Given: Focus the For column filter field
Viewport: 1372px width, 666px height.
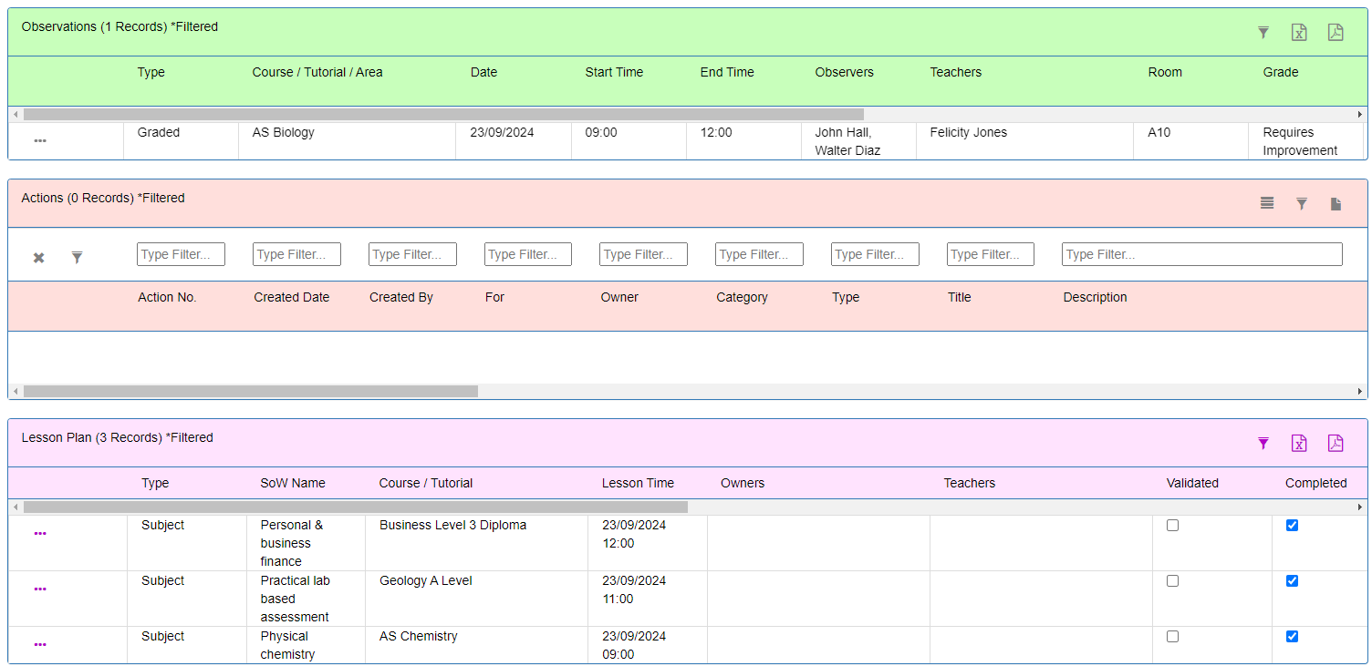Looking at the screenshot, I should (528, 254).
